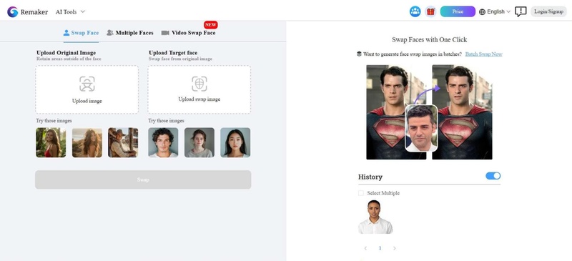This screenshot has height=261, width=572.
Task: Click the 'History' section heading
Action: [370, 177]
